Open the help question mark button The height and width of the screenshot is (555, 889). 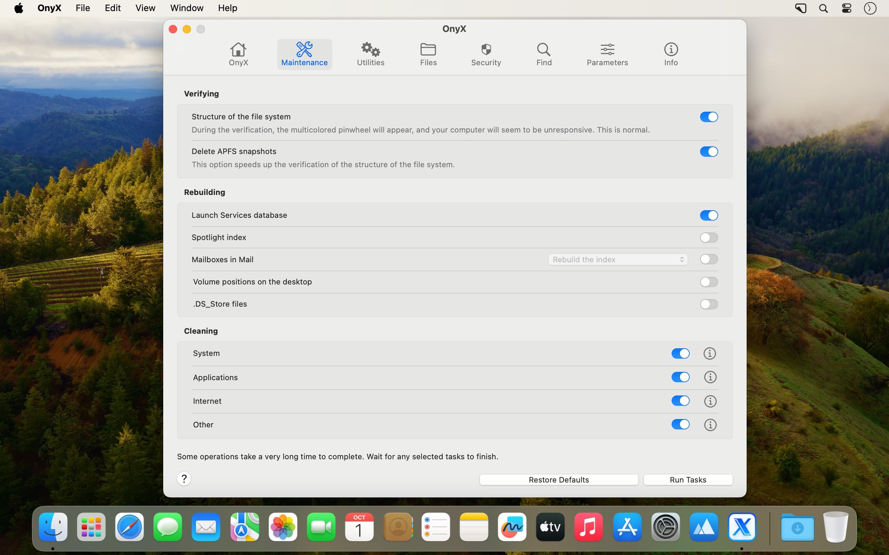coord(184,479)
